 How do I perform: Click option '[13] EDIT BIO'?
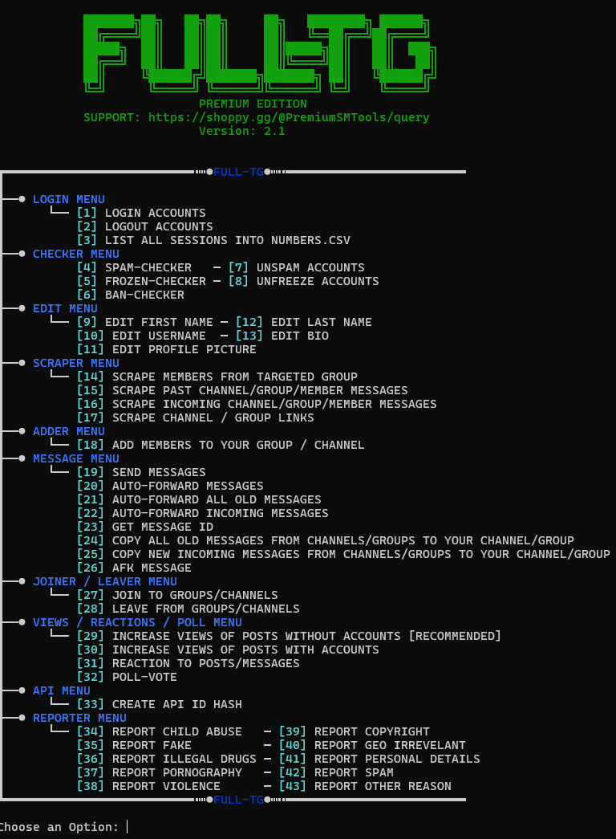282,336
